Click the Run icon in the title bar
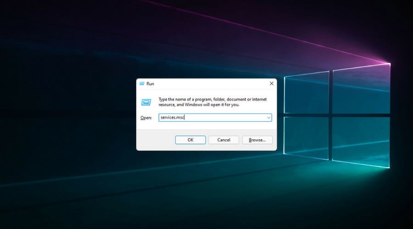This screenshot has height=229, width=413. point(142,84)
